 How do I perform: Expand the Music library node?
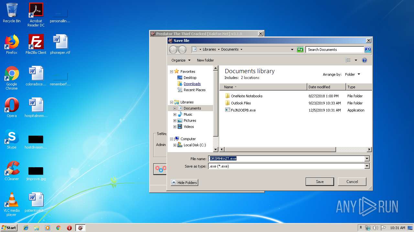click(175, 114)
